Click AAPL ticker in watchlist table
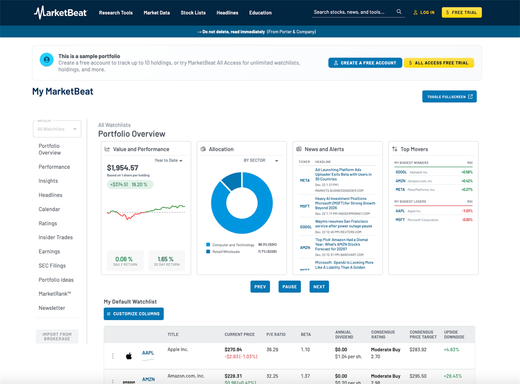 point(148,353)
